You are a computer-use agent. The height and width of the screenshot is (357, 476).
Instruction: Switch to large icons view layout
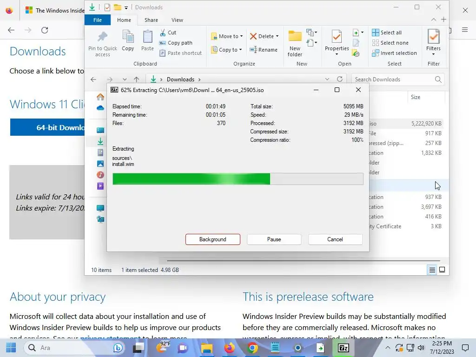click(x=442, y=270)
